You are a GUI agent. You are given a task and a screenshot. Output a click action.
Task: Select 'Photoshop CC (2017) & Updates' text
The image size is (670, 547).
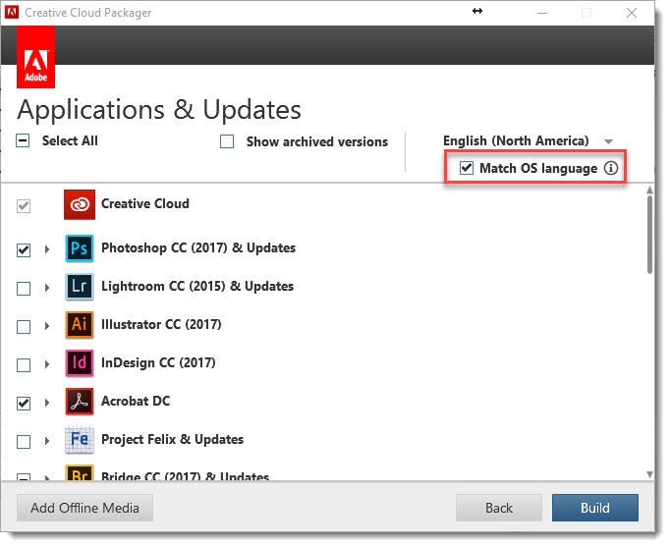(x=198, y=247)
